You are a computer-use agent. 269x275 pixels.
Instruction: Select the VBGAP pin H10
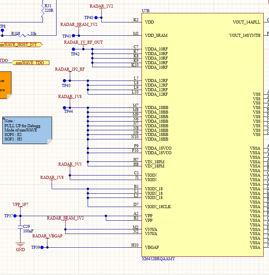tap(135, 245)
